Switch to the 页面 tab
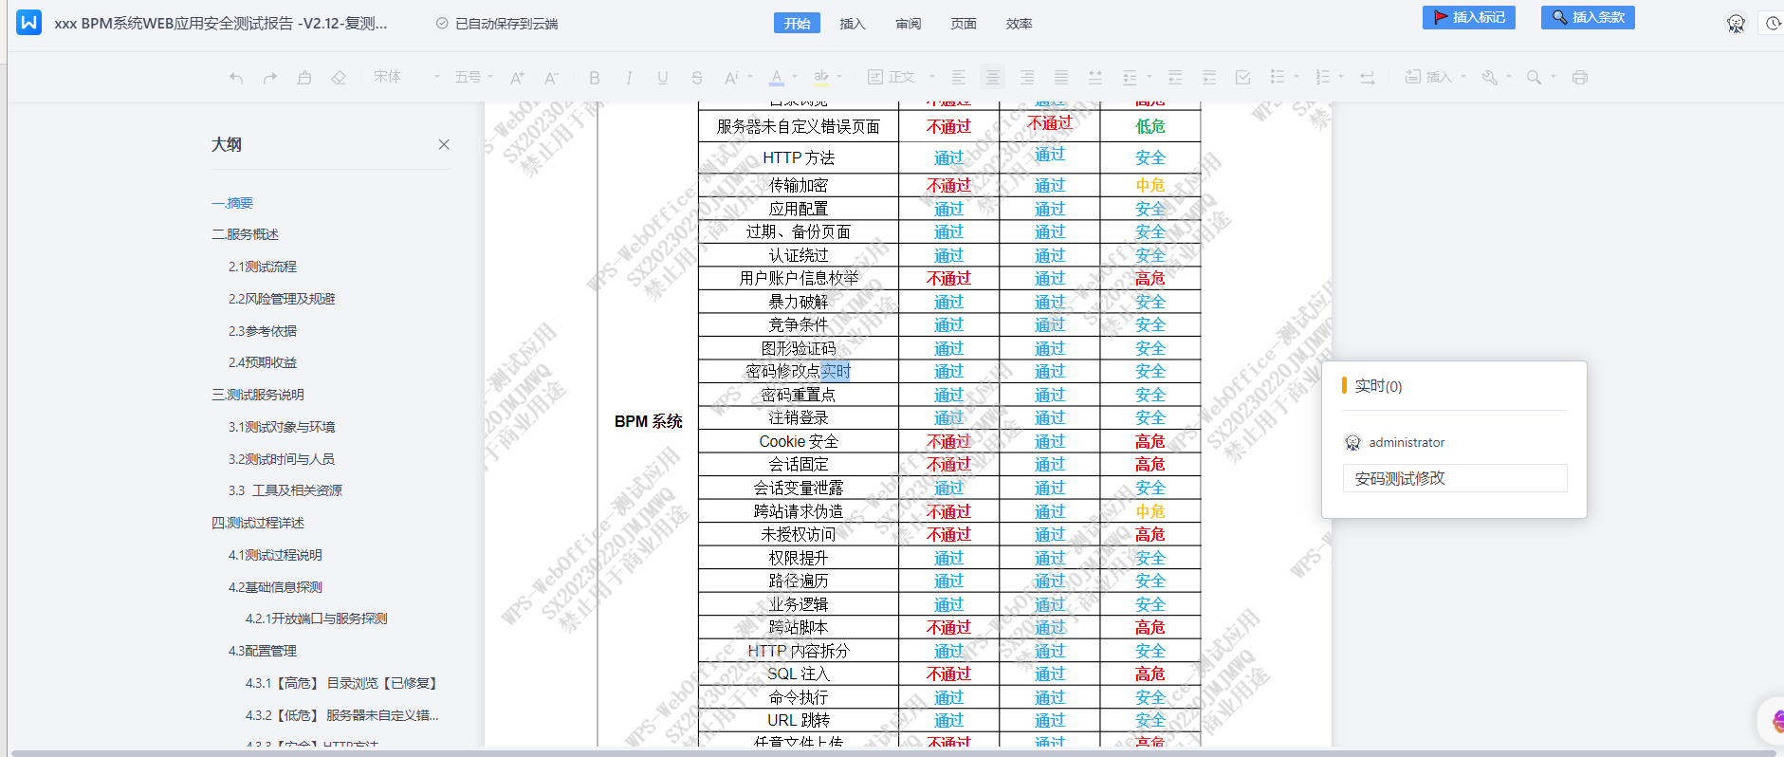1784x757 pixels. (x=964, y=24)
